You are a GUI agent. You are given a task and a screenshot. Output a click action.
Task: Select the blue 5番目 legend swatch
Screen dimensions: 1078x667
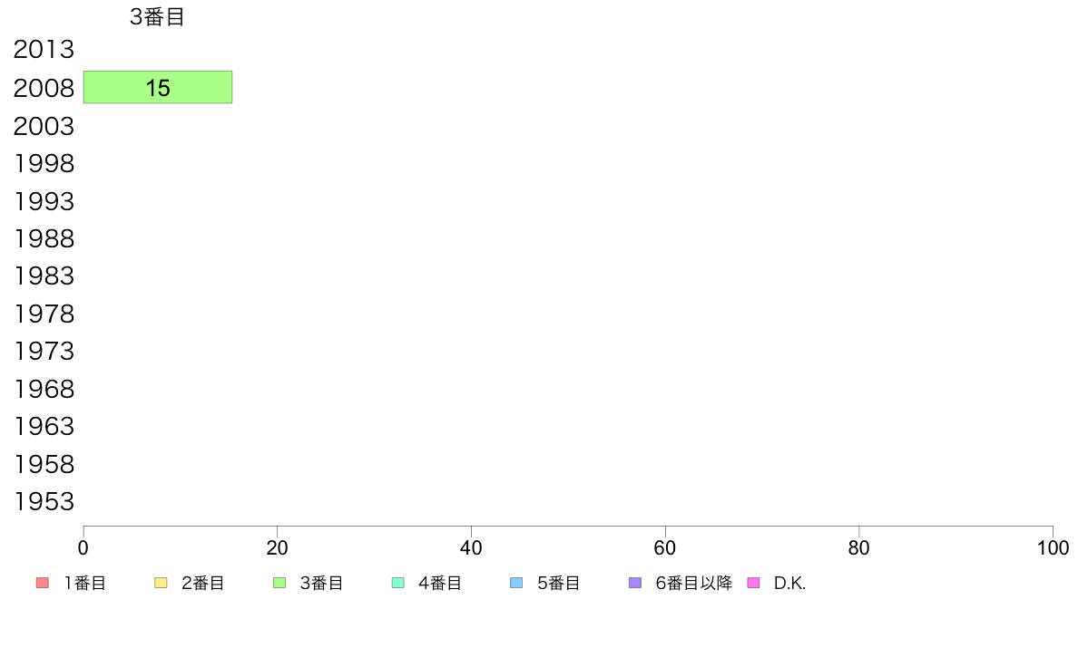pos(516,583)
